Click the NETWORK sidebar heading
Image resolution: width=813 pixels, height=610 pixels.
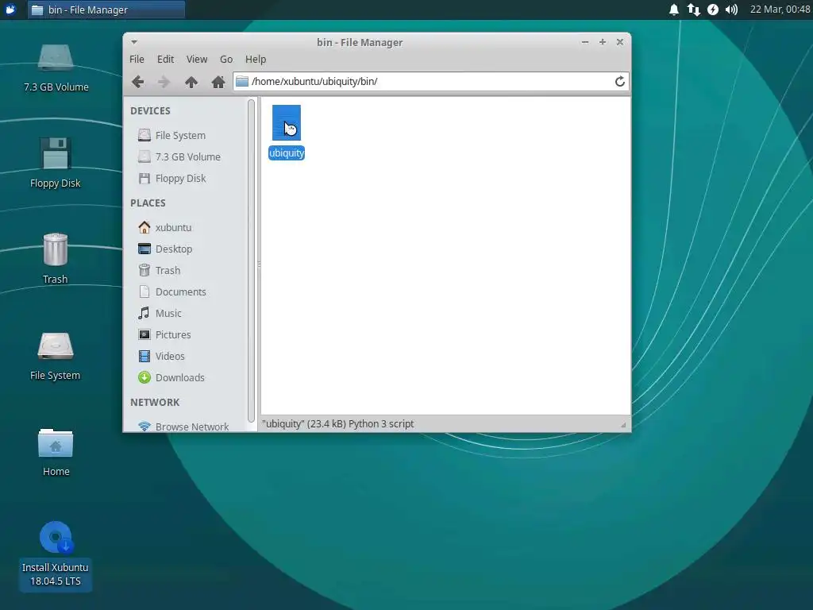coord(155,403)
